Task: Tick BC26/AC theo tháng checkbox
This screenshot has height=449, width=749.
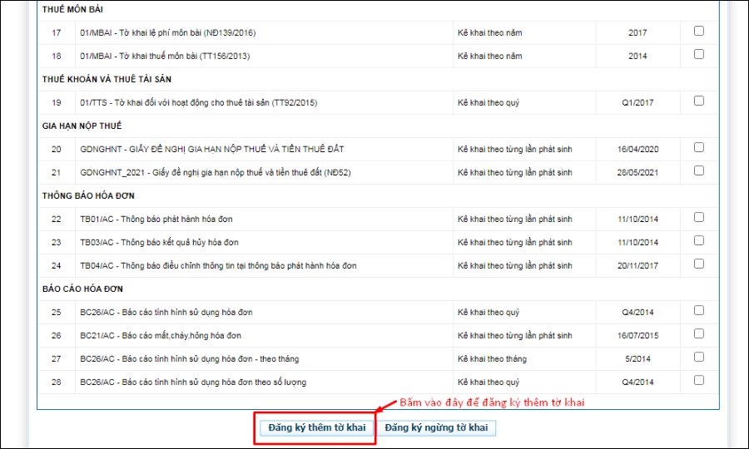Action: click(698, 358)
